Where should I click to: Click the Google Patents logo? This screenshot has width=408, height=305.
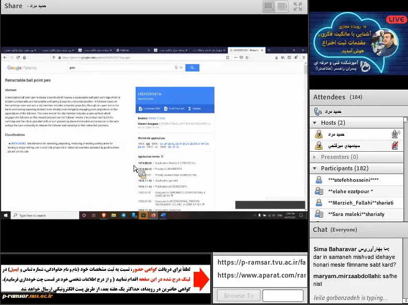22,68
